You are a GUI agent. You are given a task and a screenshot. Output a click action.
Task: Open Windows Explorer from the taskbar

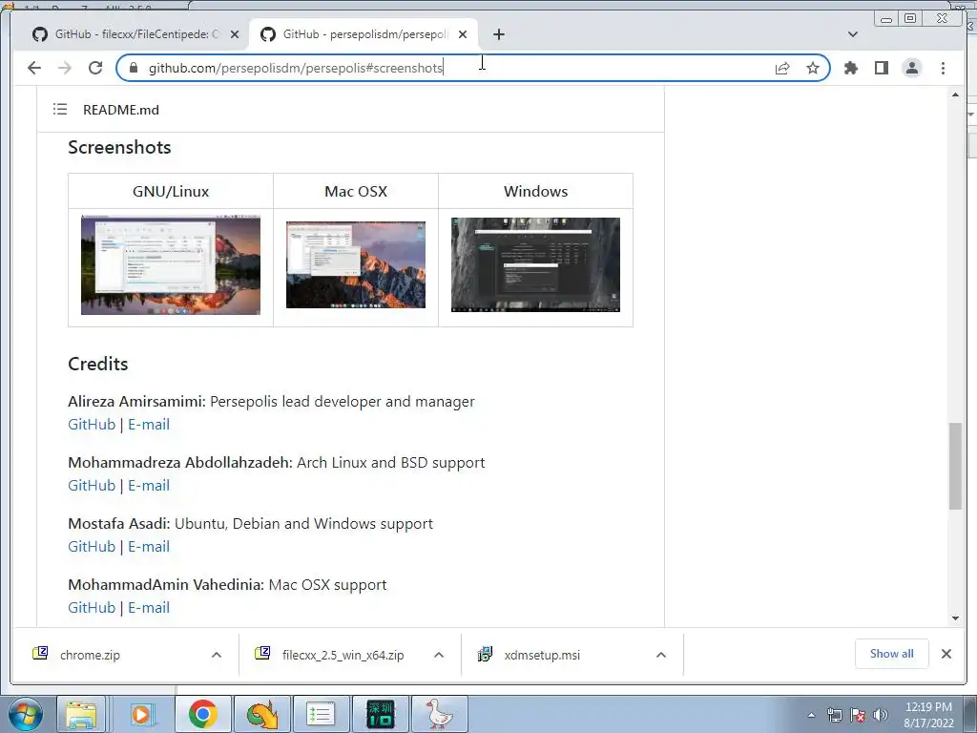point(81,715)
